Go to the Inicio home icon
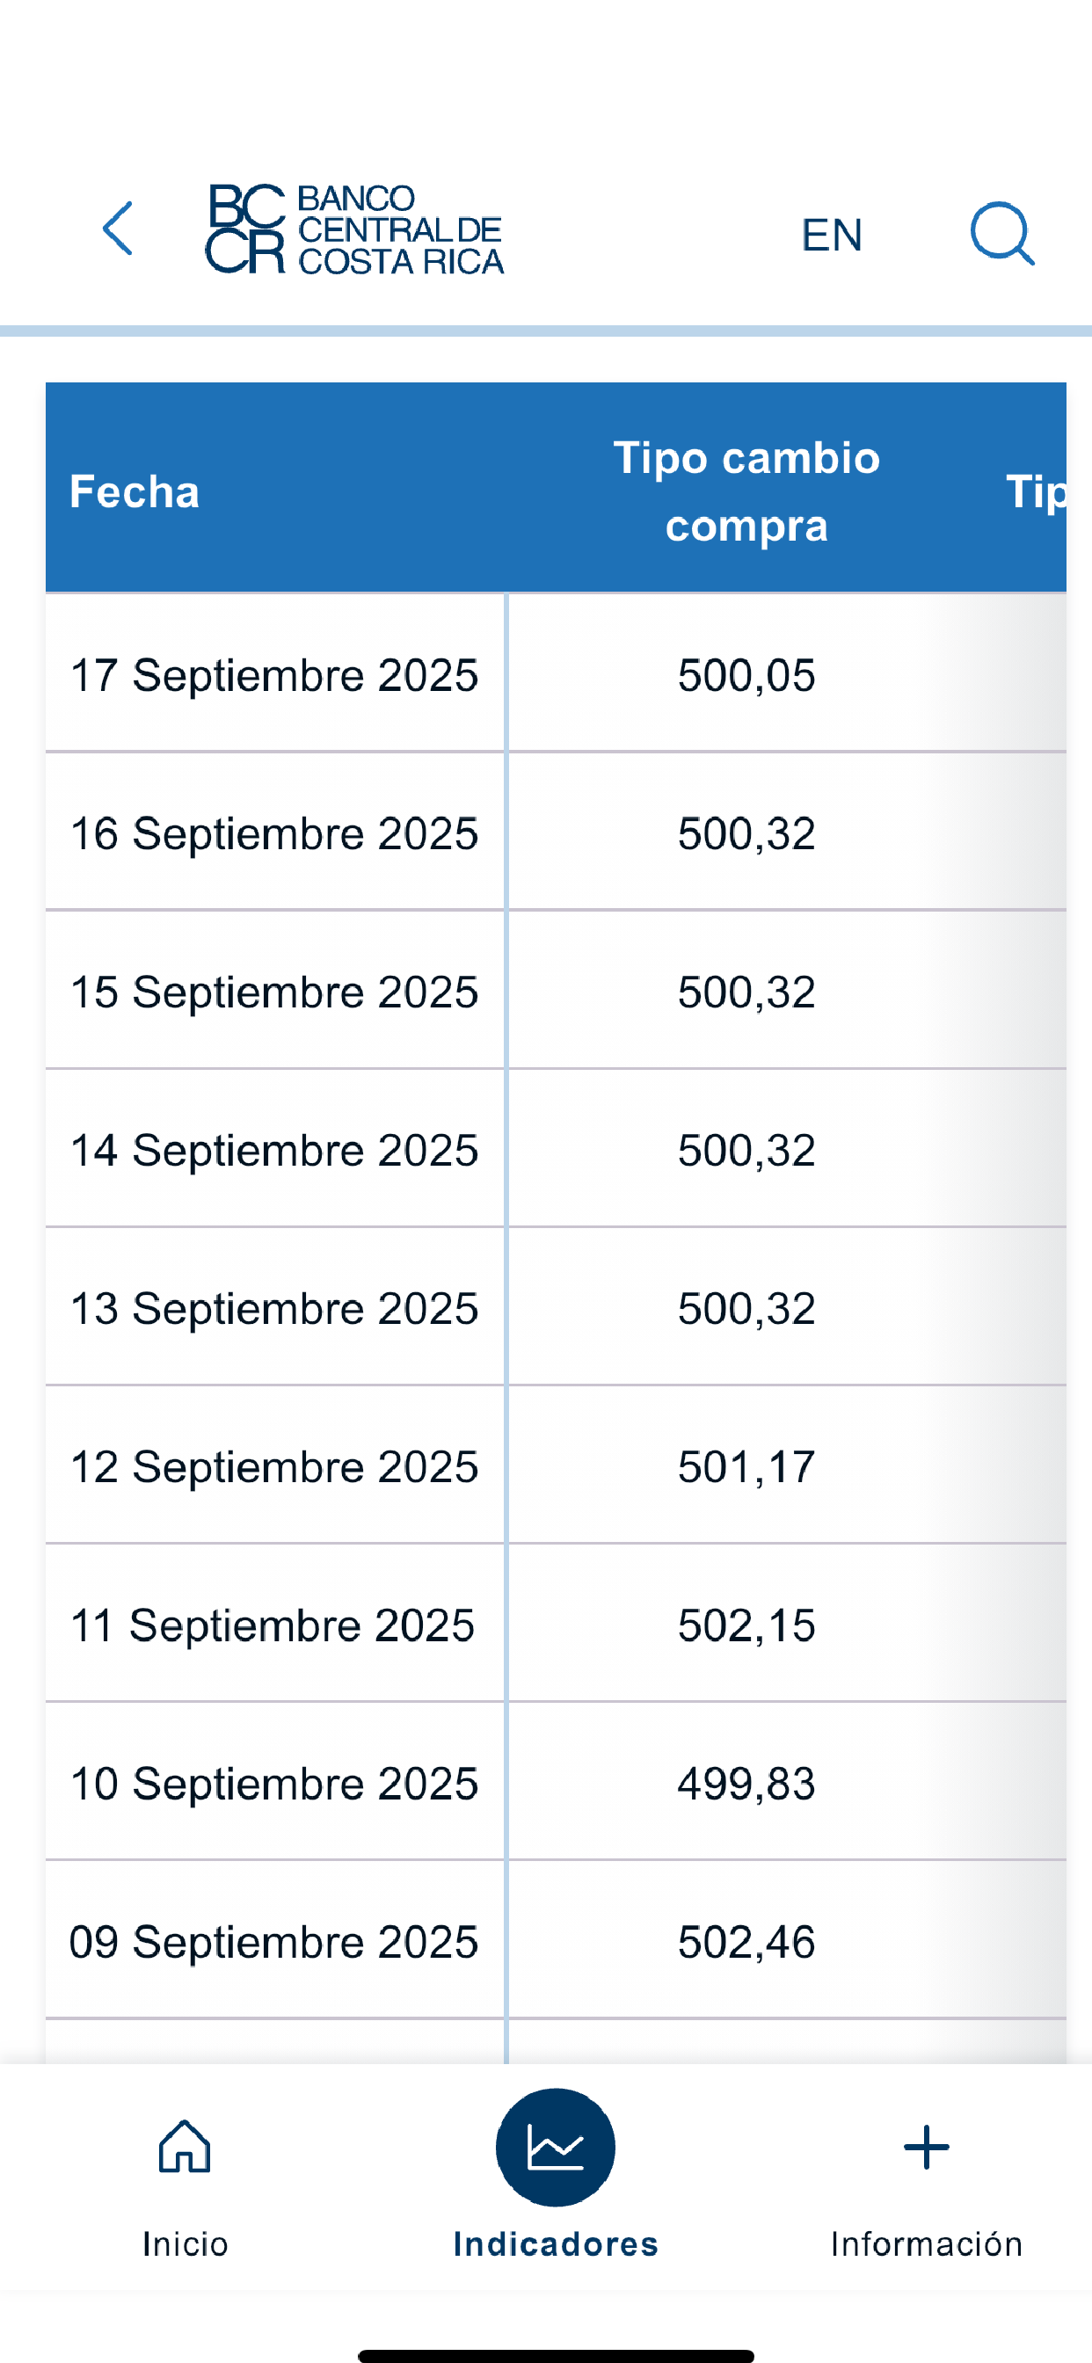 [x=185, y=2147]
